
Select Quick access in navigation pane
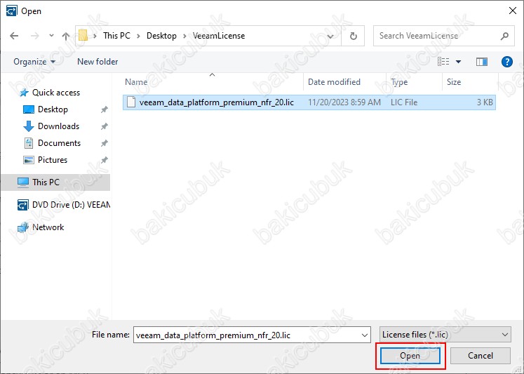(x=56, y=93)
